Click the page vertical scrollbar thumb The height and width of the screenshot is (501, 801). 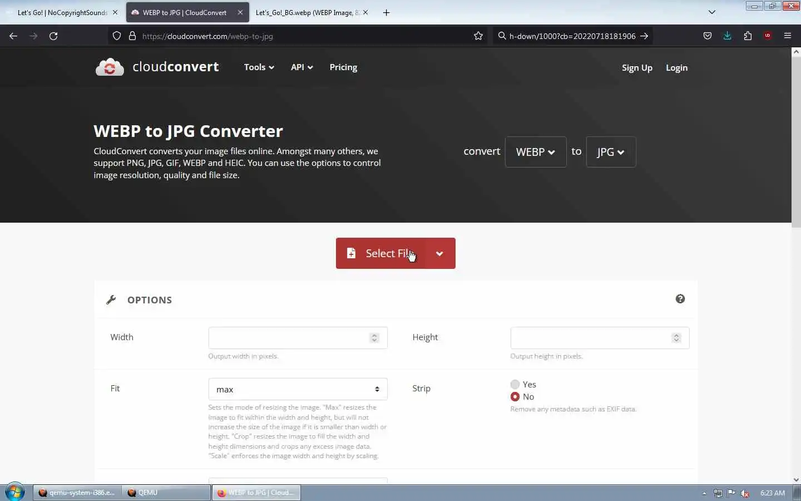point(796,142)
